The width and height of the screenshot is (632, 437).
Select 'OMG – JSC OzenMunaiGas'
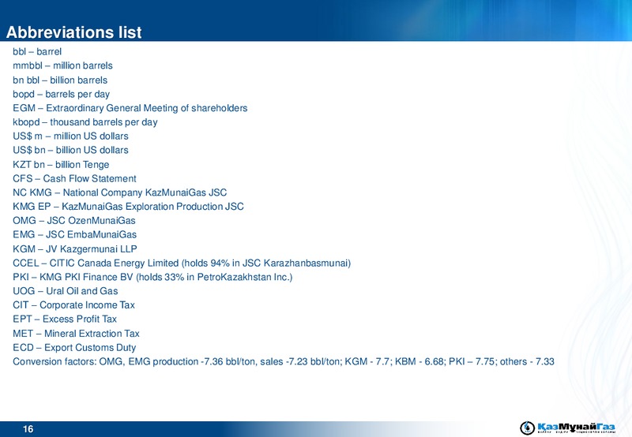point(74,221)
